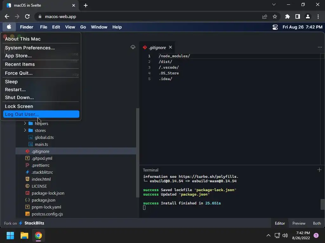Open the Help menu
This screenshot has width=325, height=243.
pyautogui.click(x=117, y=27)
